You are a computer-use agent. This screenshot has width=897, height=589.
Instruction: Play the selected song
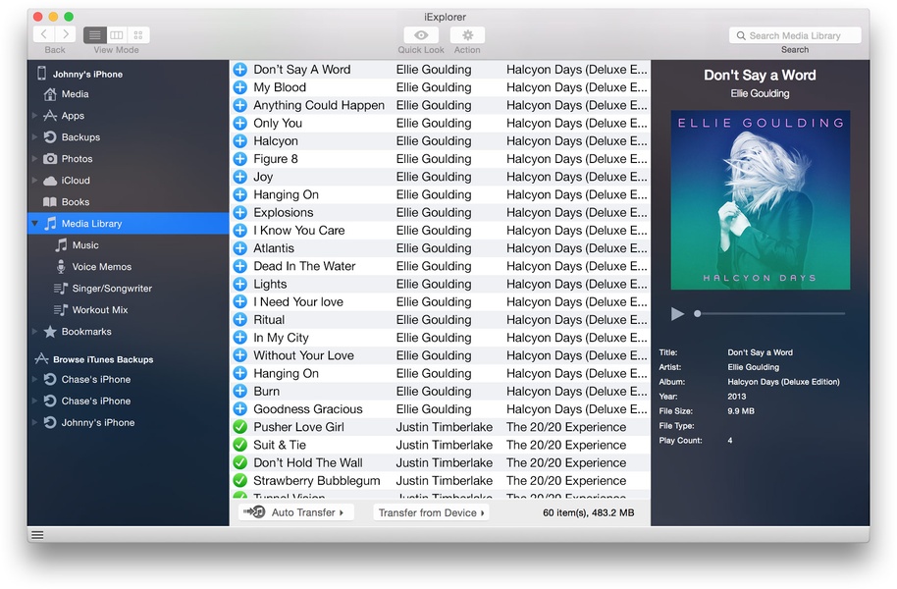677,314
